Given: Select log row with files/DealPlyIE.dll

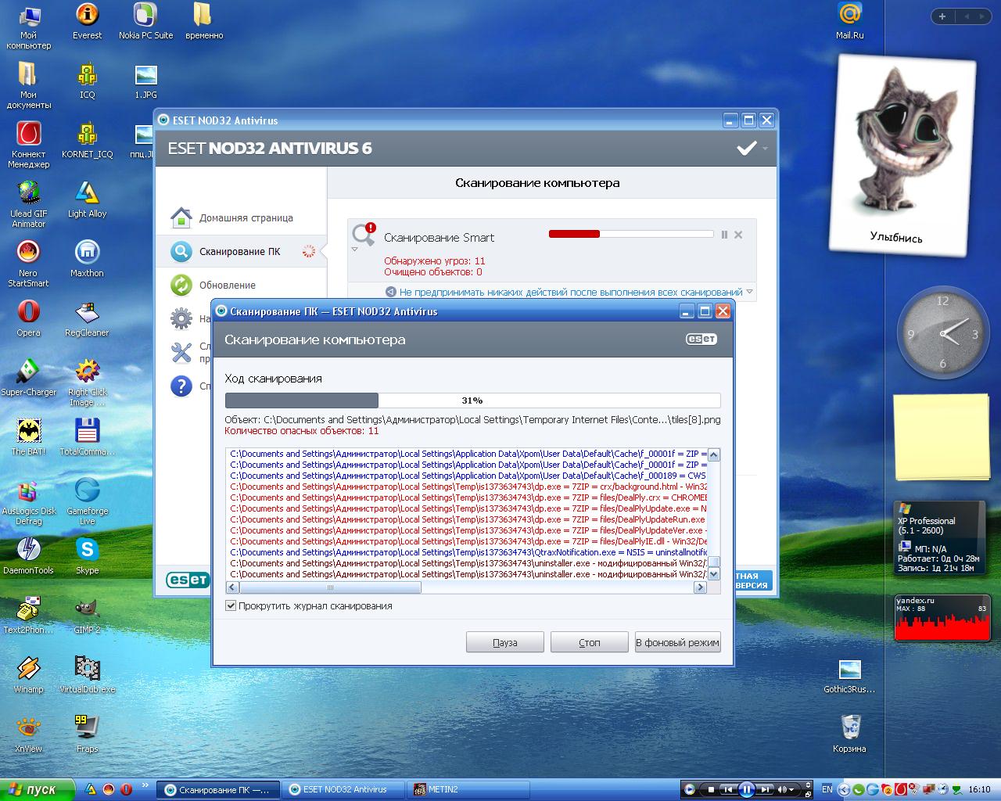Looking at the screenshot, I should coord(468,541).
